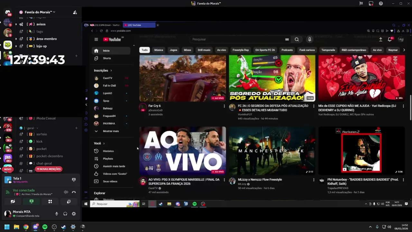This screenshot has height=232, width=412.
Task: Open the soundboard icon in voice panel
Action: [x=69, y=201]
